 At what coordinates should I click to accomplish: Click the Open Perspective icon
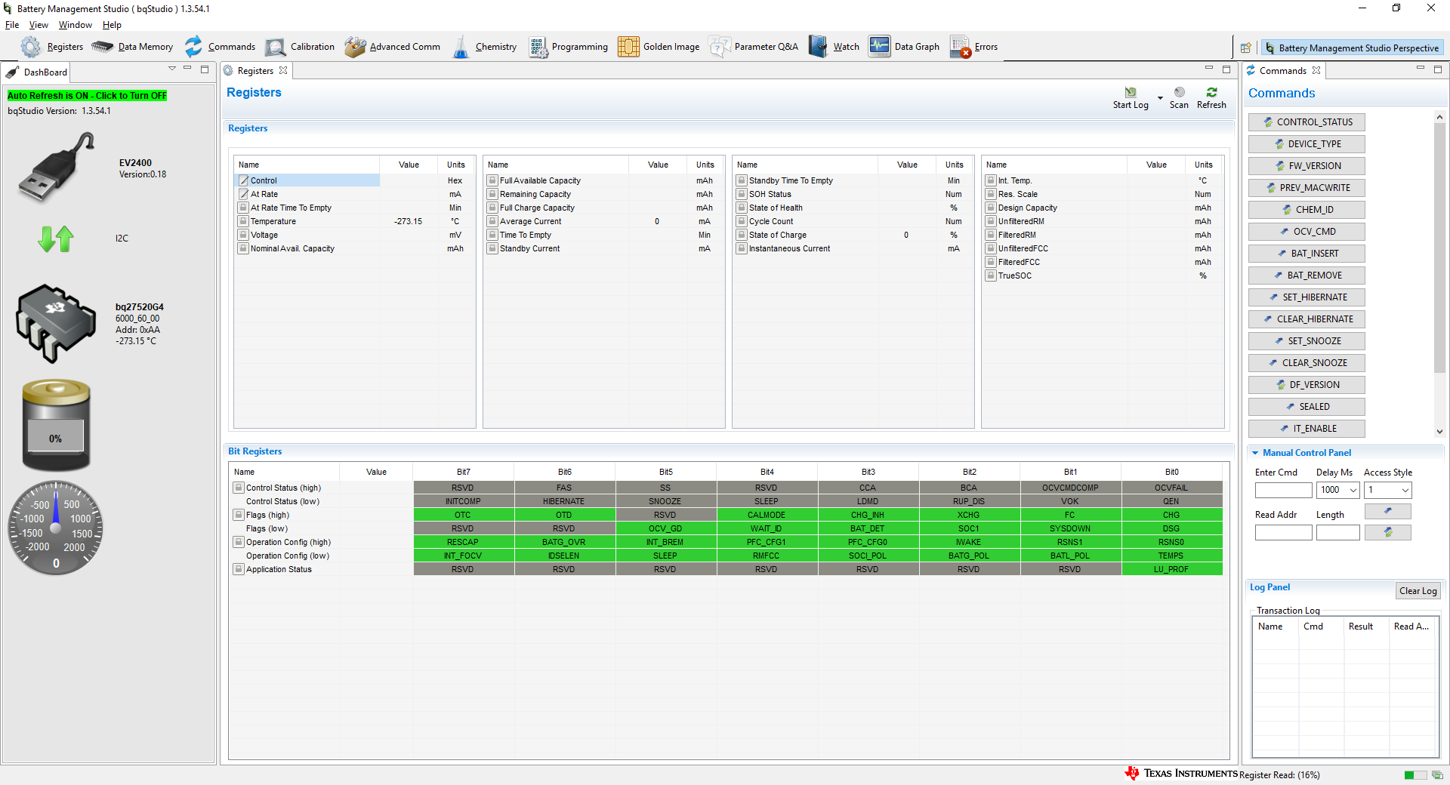point(1246,48)
